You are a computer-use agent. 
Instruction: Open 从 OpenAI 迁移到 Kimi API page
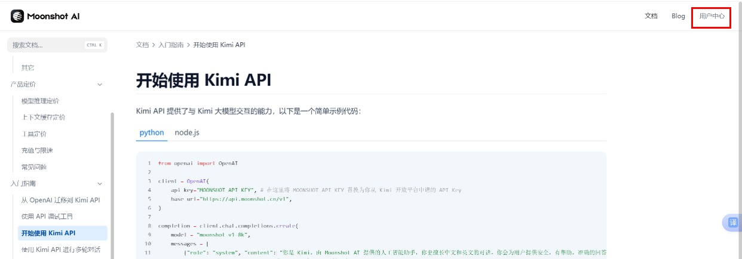[60, 200]
